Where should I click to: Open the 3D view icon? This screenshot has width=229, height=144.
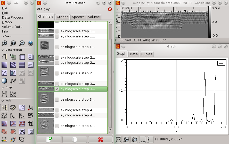pyautogui.click(x=31, y=43)
